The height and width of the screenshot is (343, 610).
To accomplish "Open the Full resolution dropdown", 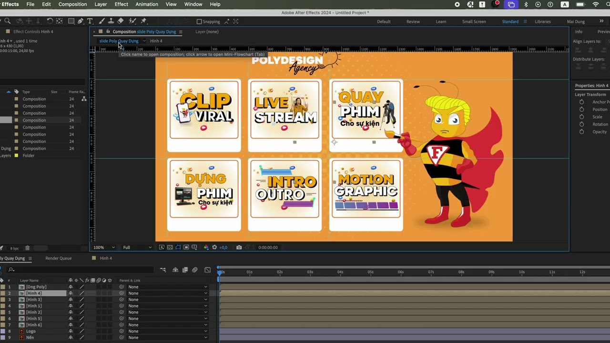I will (137, 247).
